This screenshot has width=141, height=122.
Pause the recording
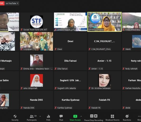coord(92,116)
